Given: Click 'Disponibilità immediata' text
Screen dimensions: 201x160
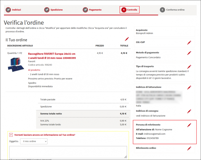Looking at the screenshot, I should (40, 87).
